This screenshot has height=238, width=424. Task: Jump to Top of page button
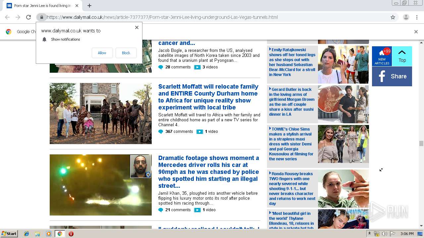coord(402,56)
